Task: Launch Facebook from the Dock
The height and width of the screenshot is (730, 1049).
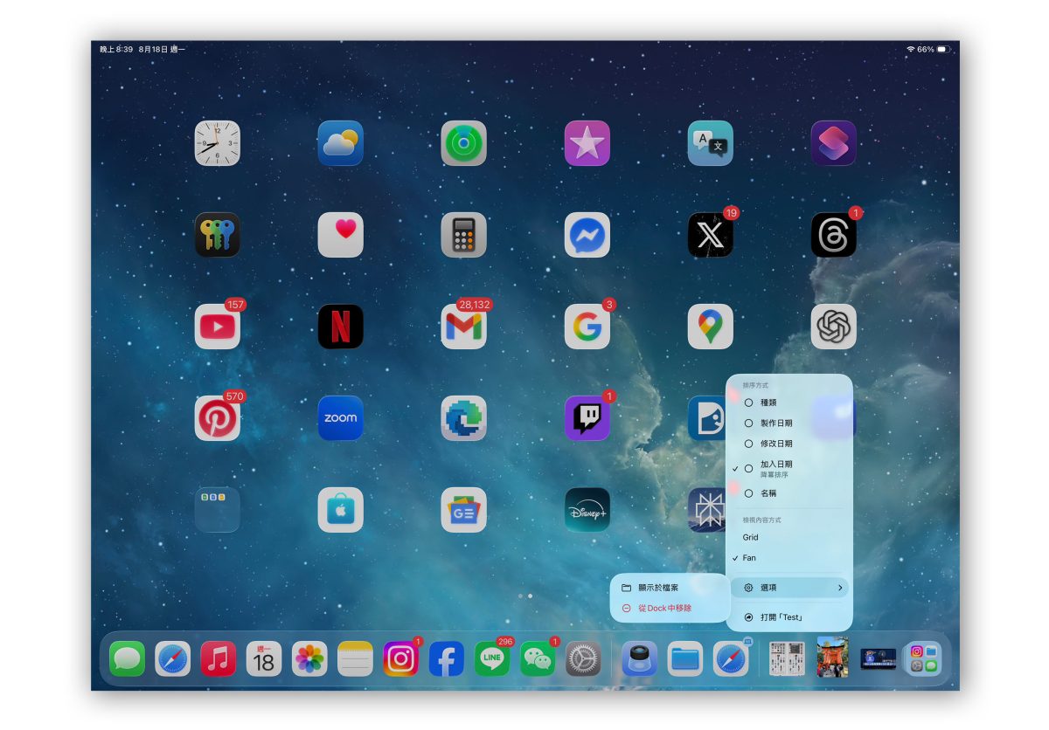Action: click(x=446, y=659)
